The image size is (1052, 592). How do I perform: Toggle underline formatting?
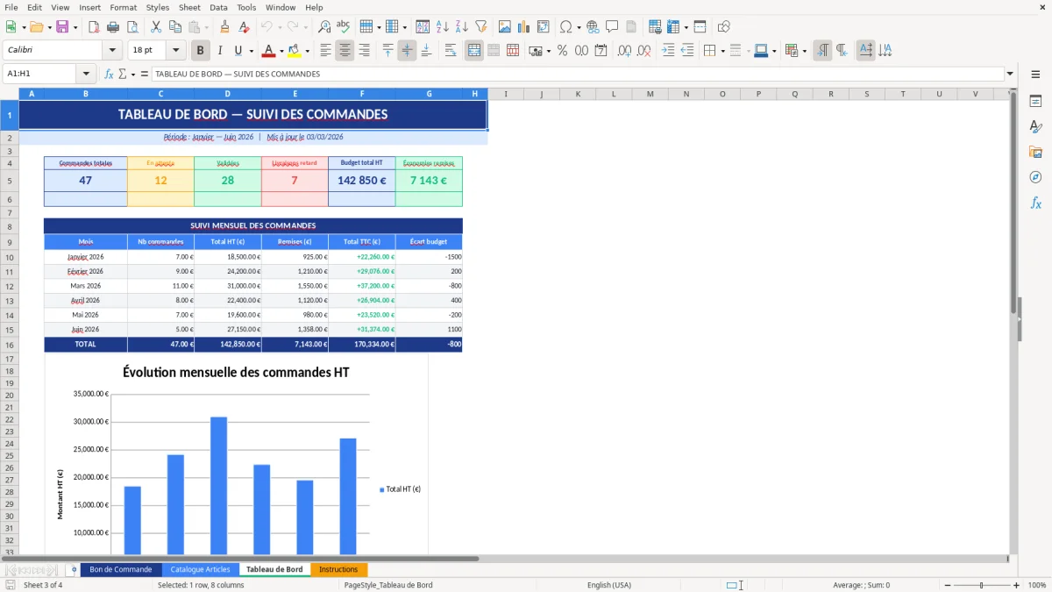(238, 50)
